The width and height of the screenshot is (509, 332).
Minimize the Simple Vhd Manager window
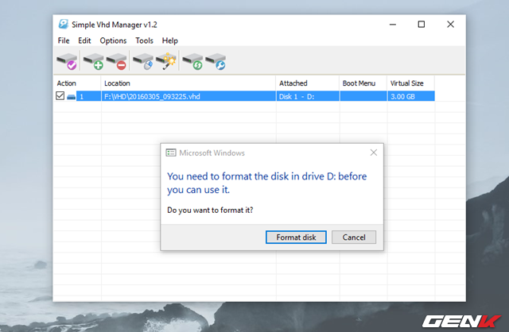point(393,25)
